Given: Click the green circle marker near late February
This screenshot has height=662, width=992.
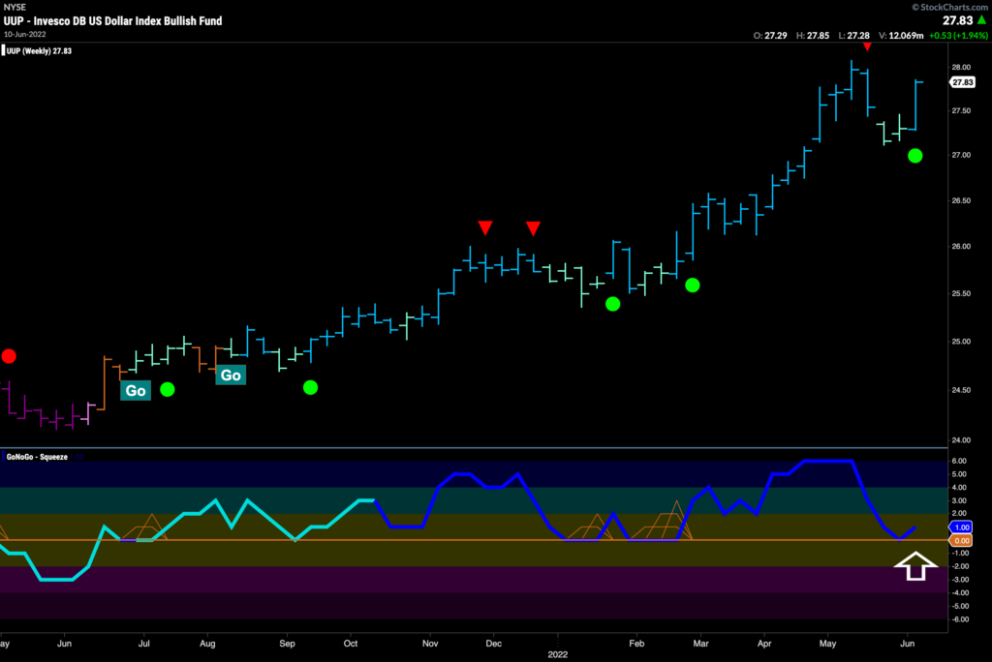Looking at the screenshot, I should tap(692, 286).
